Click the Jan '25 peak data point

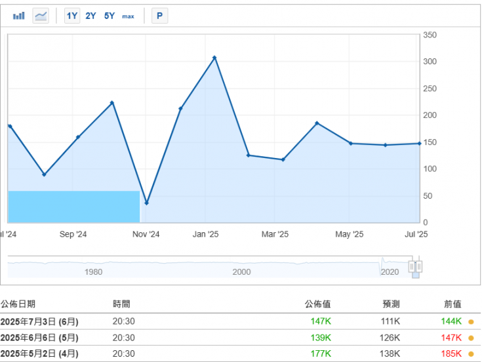(x=214, y=58)
